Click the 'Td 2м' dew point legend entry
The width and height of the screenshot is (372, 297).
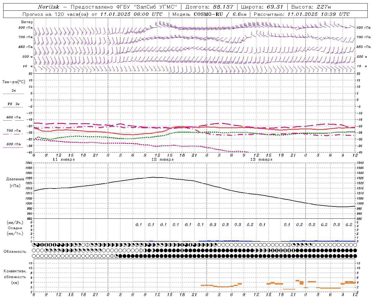pos(13,104)
